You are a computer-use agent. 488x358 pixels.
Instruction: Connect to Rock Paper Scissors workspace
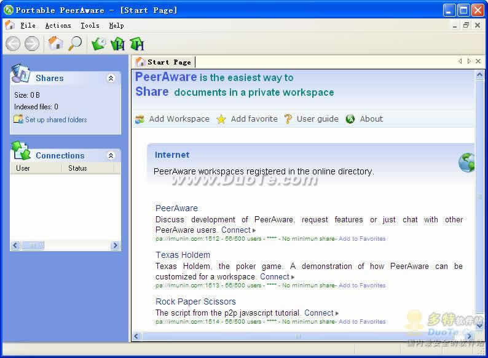[321, 313]
